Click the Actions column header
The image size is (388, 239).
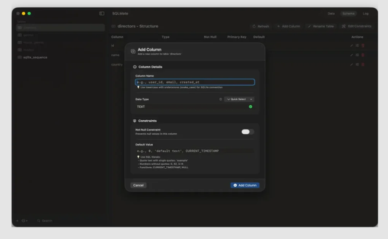pyautogui.click(x=357, y=37)
